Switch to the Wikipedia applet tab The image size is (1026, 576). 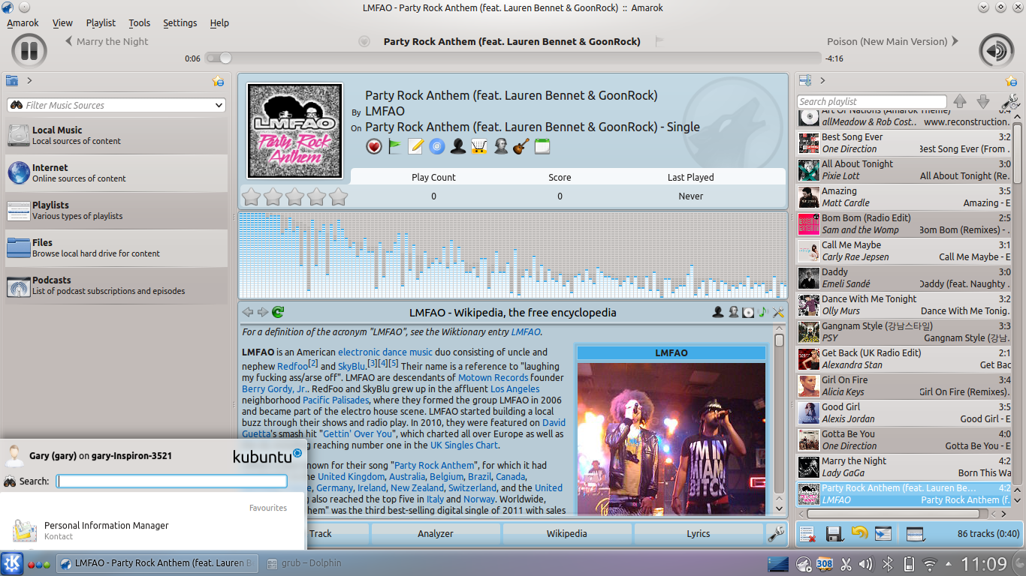point(567,534)
